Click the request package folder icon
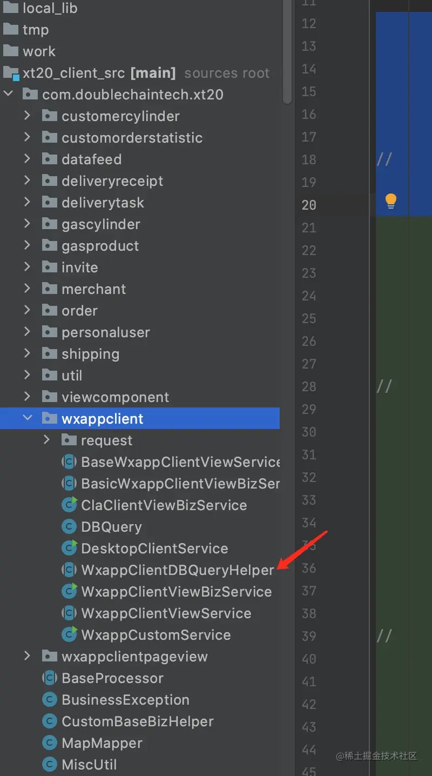This screenshot has height=776, width=432. (x=69, y=440)
